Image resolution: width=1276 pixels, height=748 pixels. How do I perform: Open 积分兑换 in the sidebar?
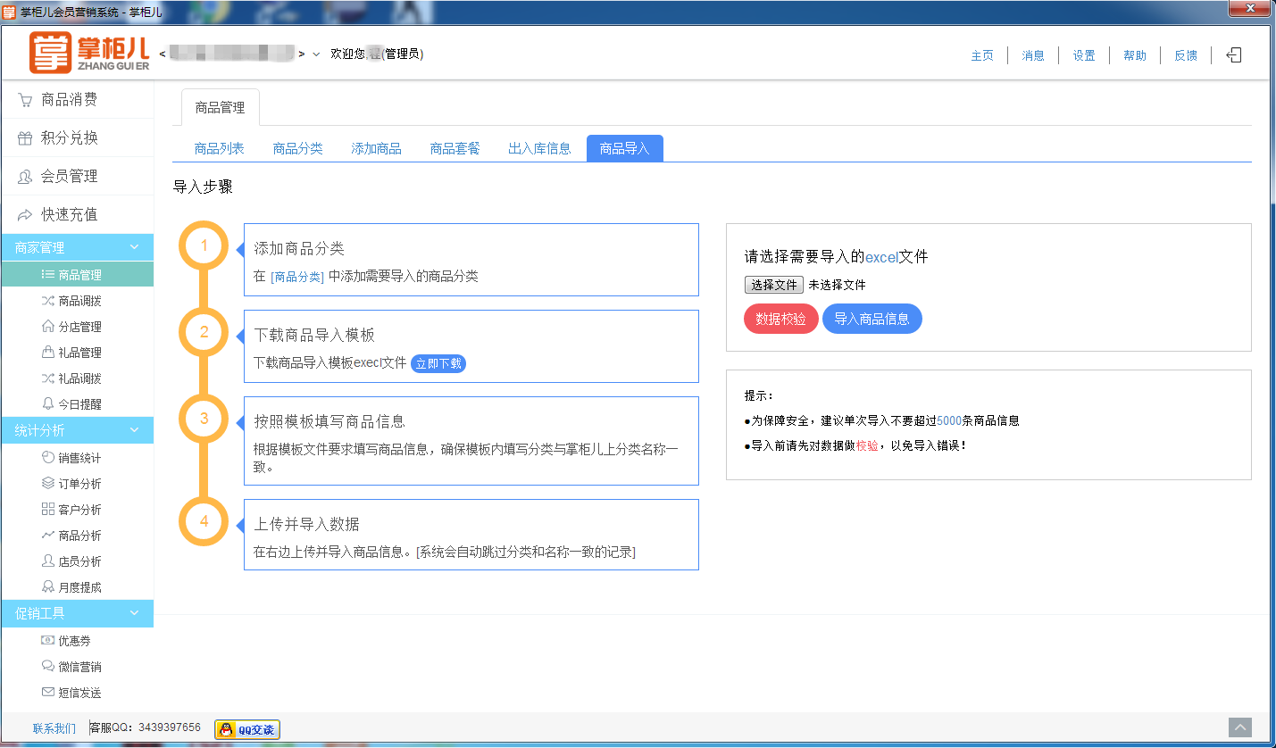pos(78,138)
